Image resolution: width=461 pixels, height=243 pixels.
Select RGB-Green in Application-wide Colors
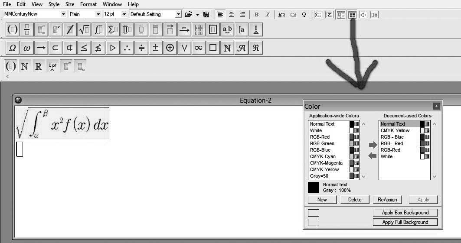pos(322,143)
